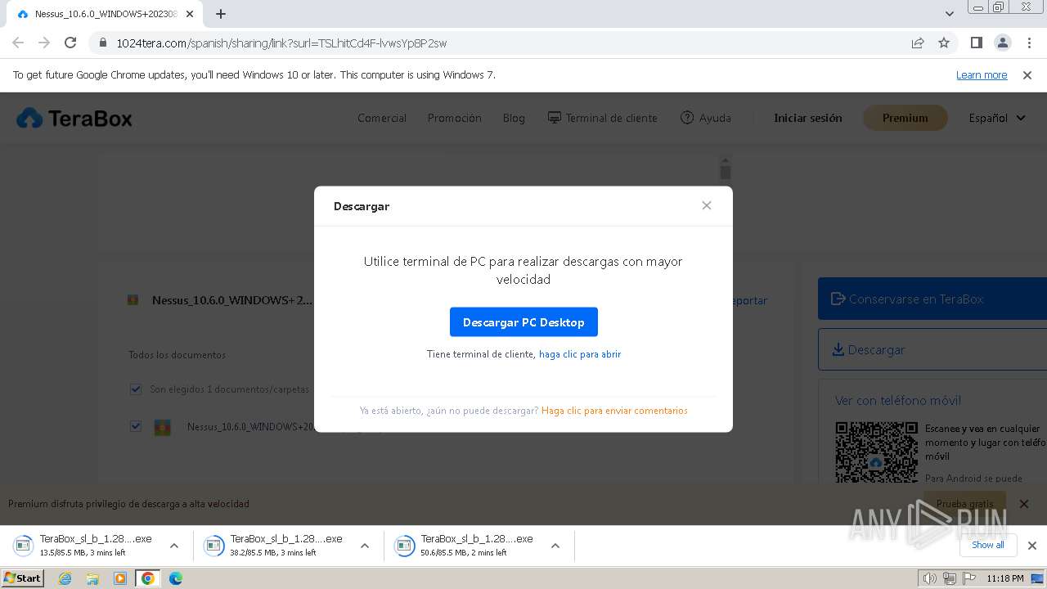Click the Nessus file icon in list
Screen dimensions: 1047x589
tap(163, 427)
